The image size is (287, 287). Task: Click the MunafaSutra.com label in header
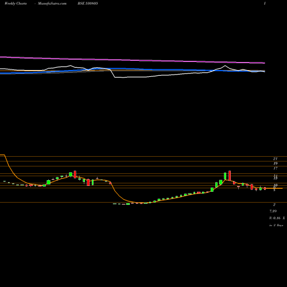[52, 3]
